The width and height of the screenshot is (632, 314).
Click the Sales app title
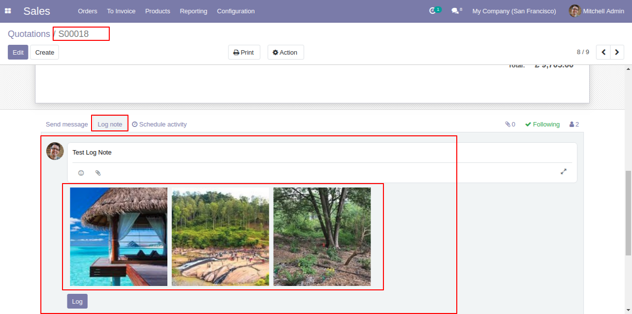[37, 11]
